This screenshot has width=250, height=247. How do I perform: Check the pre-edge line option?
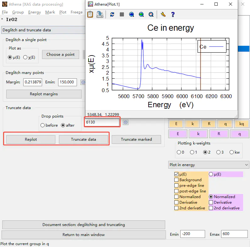(176, 186)
